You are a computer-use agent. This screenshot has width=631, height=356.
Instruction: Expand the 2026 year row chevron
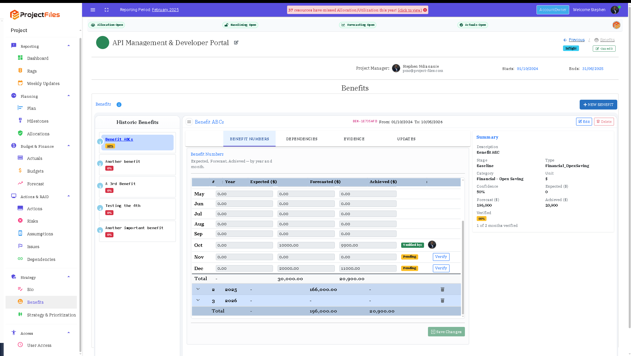pos(198,300)
